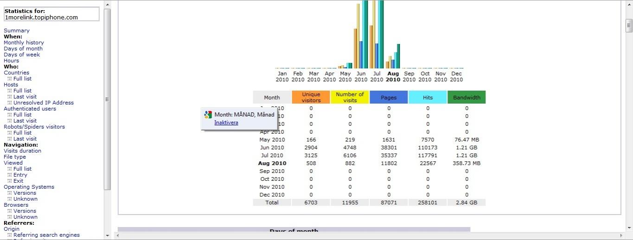The height and width of the screenshot is (240, 633).
Task: Click the yellow Number of visits header
Action: (x=350, y=97)
